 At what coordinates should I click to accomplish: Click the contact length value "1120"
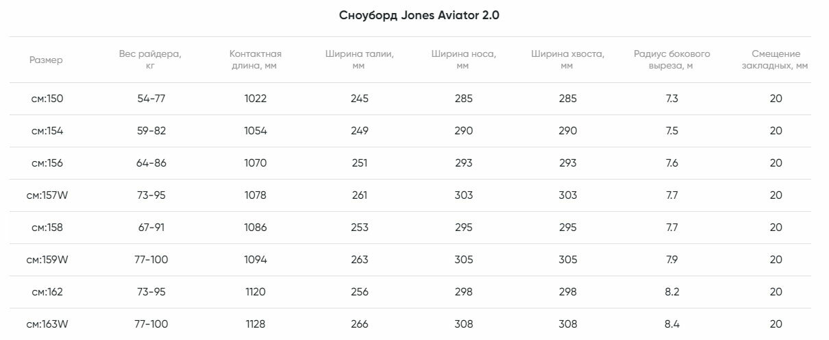[255, 292]
